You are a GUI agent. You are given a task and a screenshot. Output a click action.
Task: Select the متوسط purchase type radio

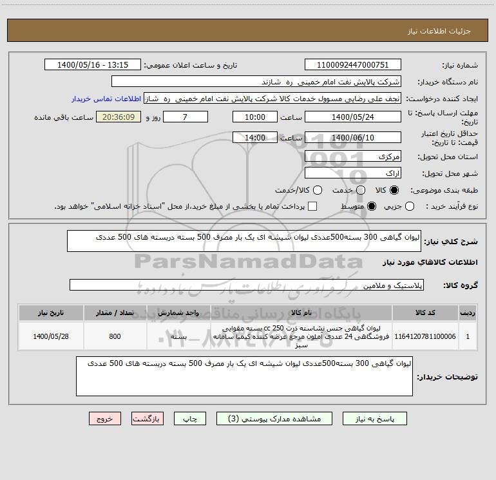coord(372,206)
